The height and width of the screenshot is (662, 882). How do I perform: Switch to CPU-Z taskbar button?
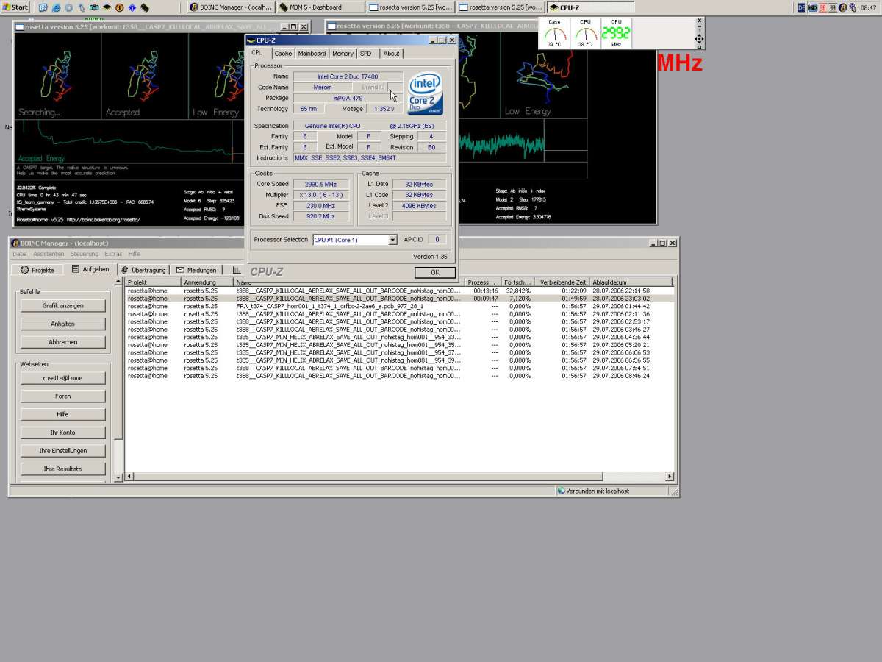590,7
